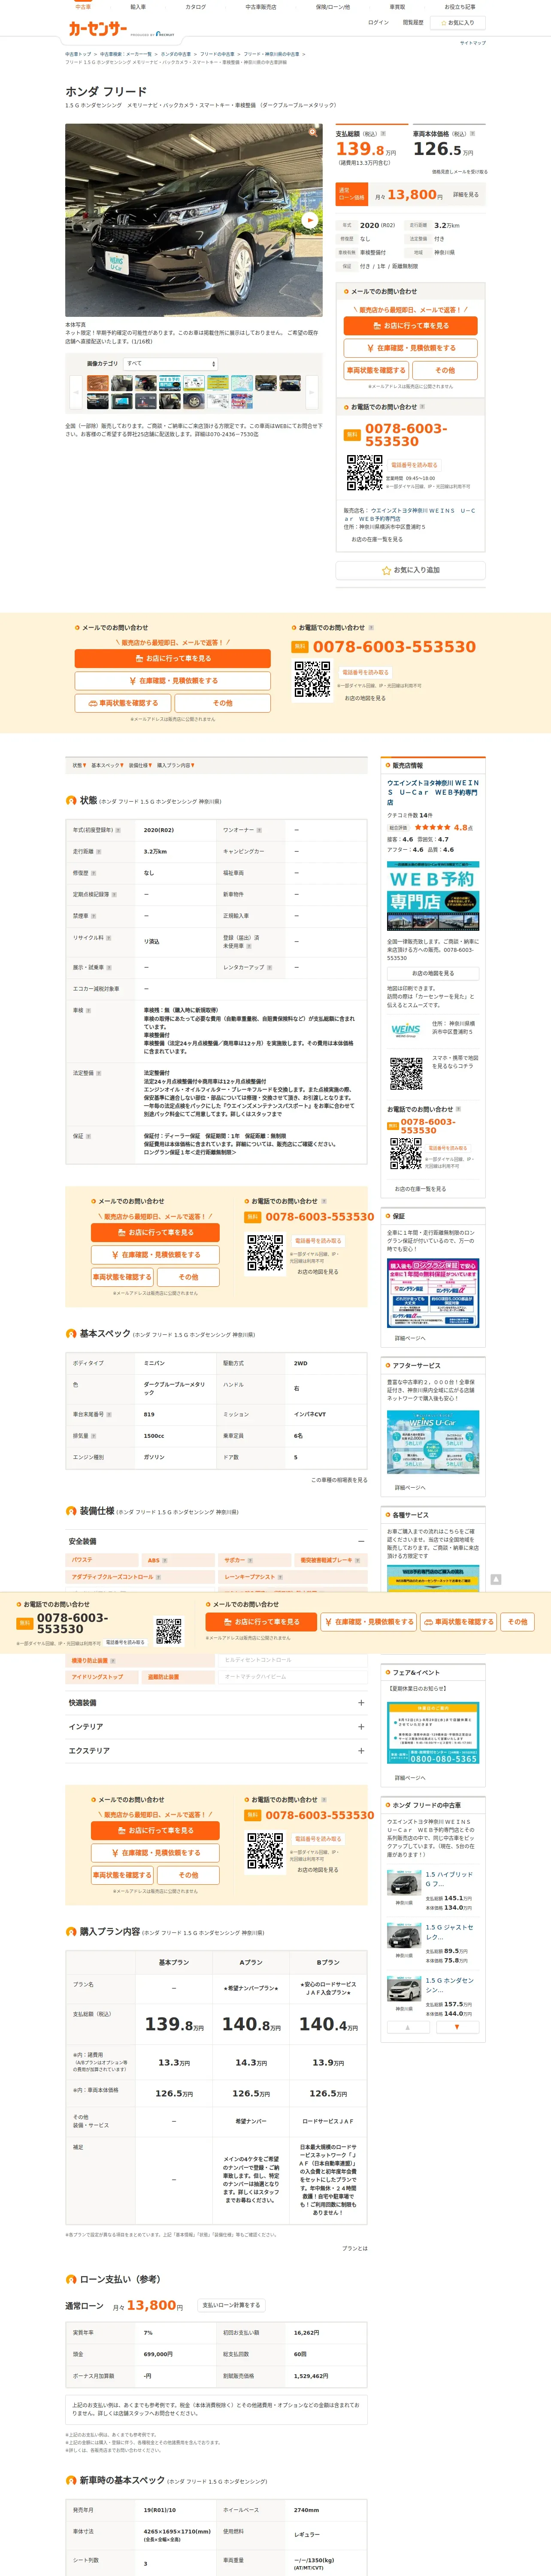Screen dimensions: 551x2576
Task: Click この車種の相場表を見る link
Action: click(339, 1480)
